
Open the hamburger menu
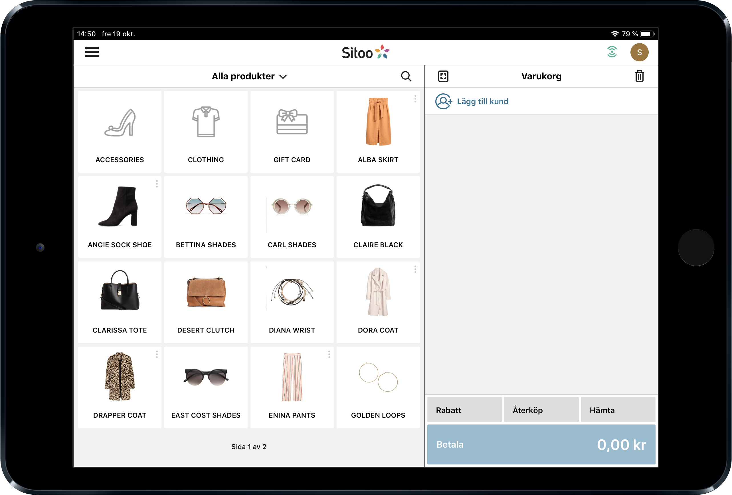coord(92,52)
